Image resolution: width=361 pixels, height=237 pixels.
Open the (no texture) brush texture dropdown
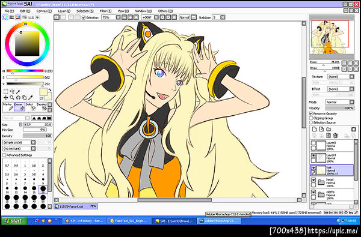tap(33, 149)
